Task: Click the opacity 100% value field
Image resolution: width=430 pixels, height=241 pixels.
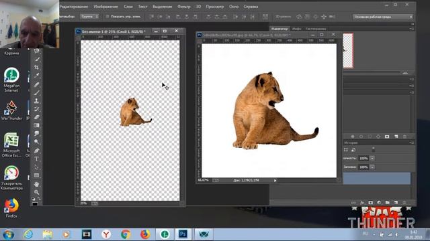Action: tap(363, 158)
